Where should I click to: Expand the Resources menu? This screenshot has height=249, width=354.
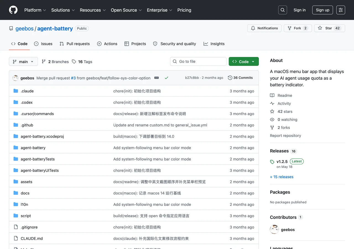click(x=93, y=10)
